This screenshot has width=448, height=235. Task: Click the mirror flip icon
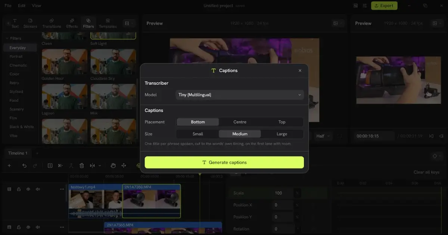pyautogui.click(x=92, y=166)
